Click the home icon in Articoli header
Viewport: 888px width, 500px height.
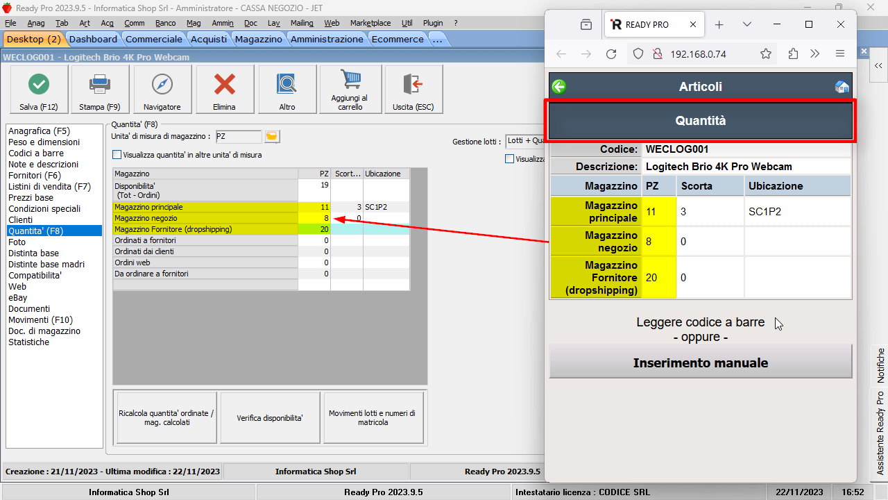point(842,87)
